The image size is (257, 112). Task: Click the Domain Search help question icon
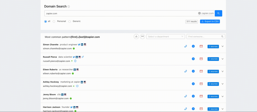pyautogui.click(x=69, y=7)
